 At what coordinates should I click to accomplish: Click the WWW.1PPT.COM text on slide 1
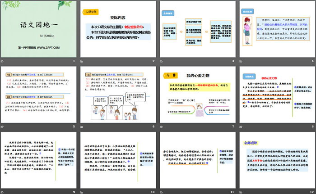[x=48, y=48]
